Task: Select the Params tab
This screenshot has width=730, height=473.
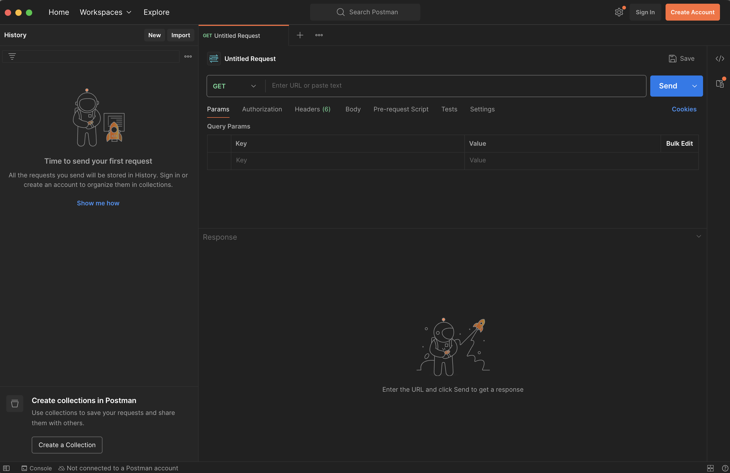Action: click(x=218, y=109)
